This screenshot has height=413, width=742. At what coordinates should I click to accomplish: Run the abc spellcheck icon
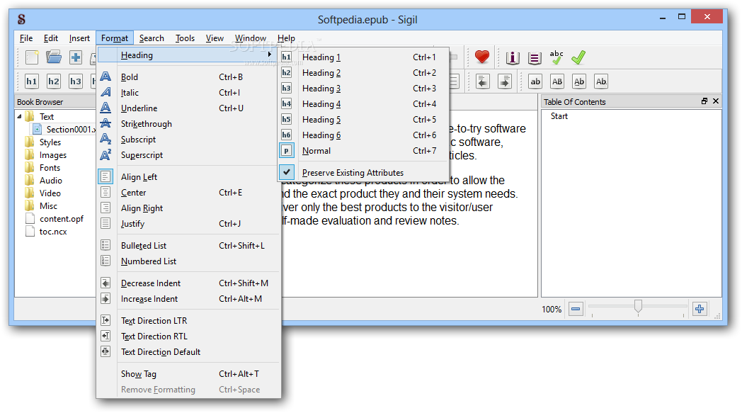point(556,57)
